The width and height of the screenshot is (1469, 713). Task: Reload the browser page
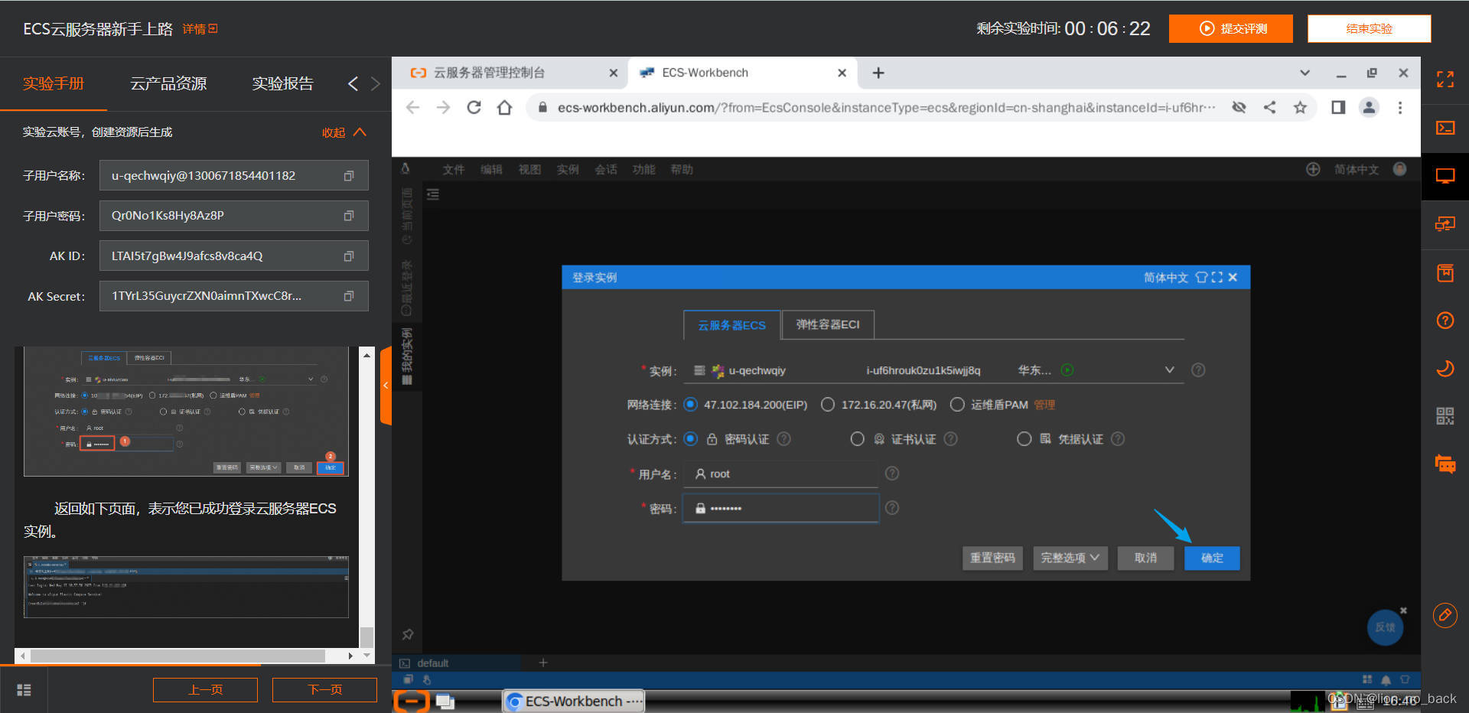click(474, 108)
